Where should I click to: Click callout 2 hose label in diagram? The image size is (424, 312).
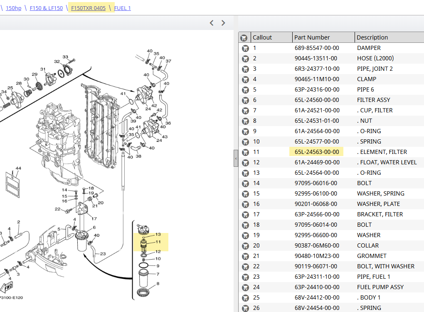19,222
